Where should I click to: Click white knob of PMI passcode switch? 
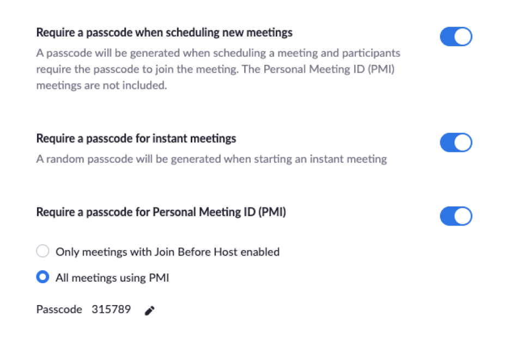[463, 216]
